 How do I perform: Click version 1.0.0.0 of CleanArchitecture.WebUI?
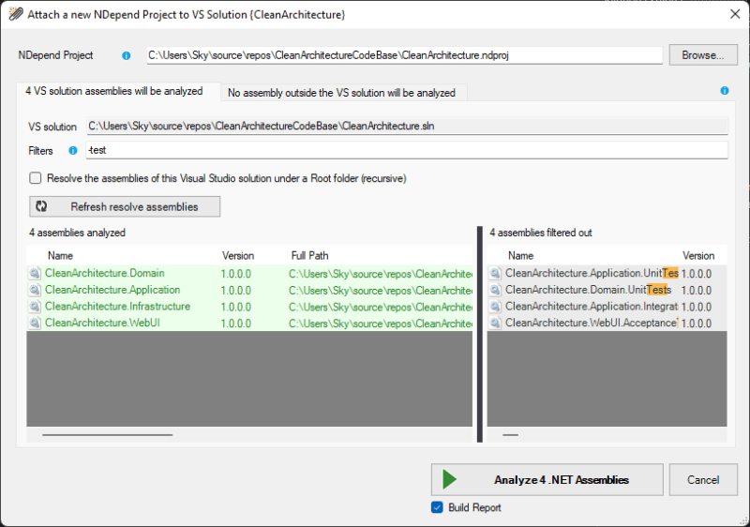pyautogui.click(x=236, y=324)
